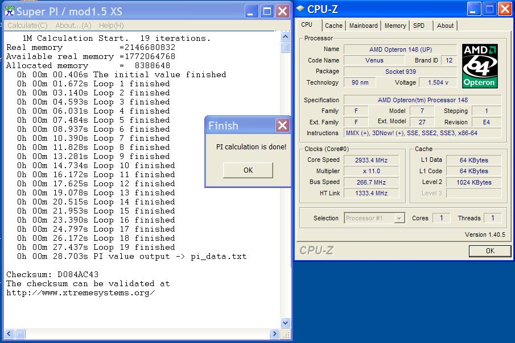Click the L1 Data value '64 KBytes'

pos(473,160)
